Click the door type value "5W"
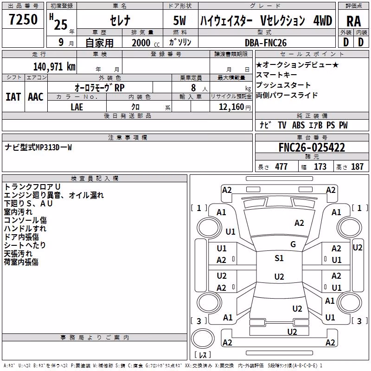371x371 pixels. [x=179, y=20]
